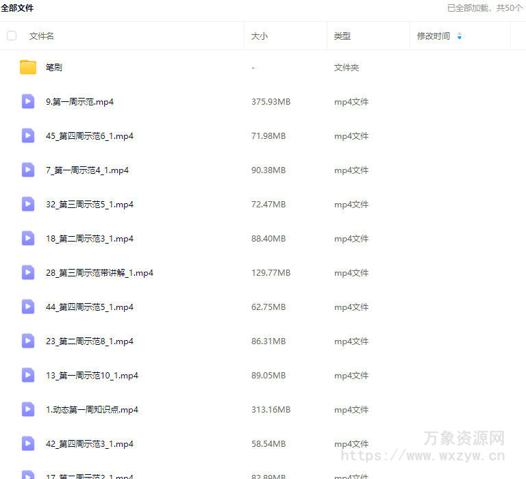
Task: Click size value 62.75MB
Action: click(x=268, y=307)
